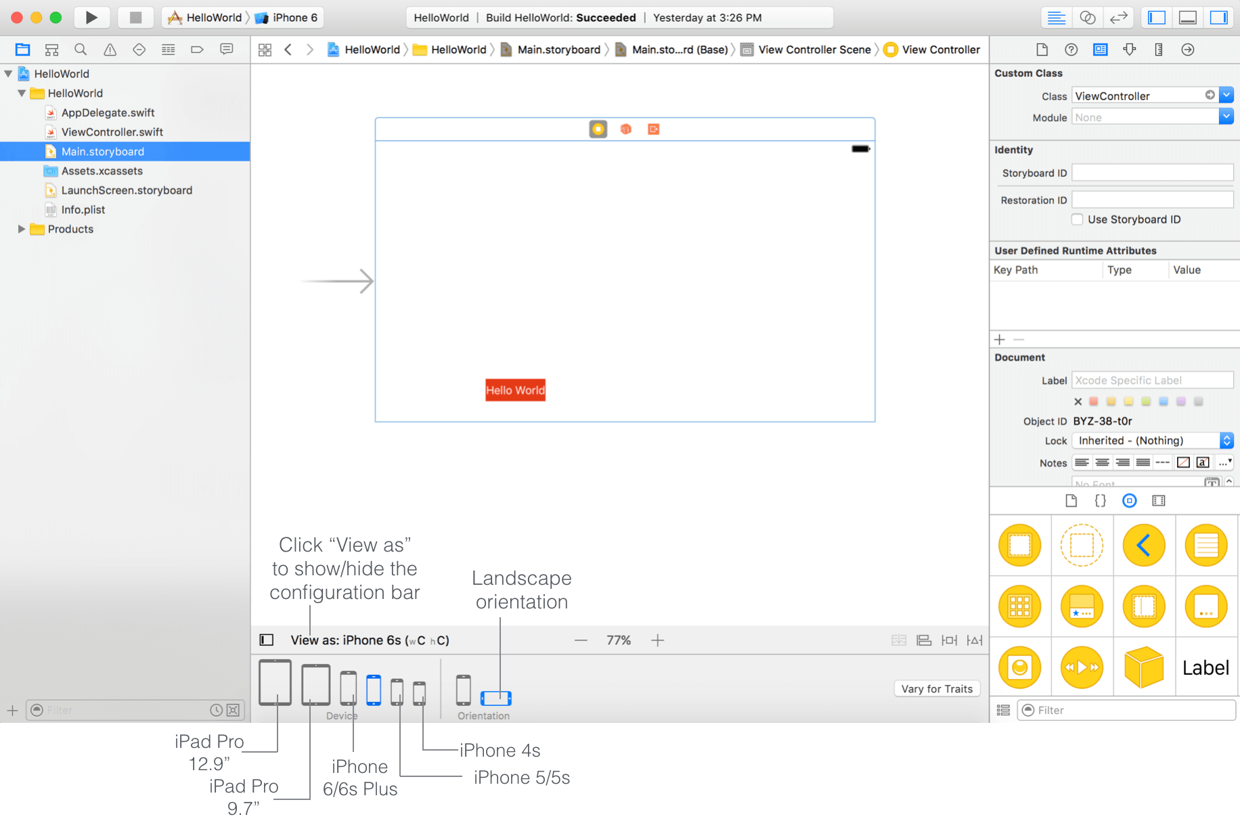This screenshot has height=823, width=1240.
Task: Zoom in the canvas with plus button
Action: 658,640
